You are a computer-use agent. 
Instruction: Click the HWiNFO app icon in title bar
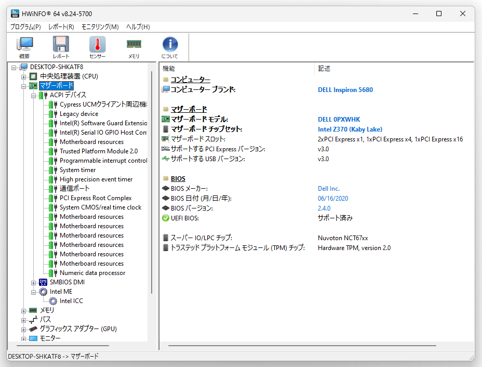[15, 14]
